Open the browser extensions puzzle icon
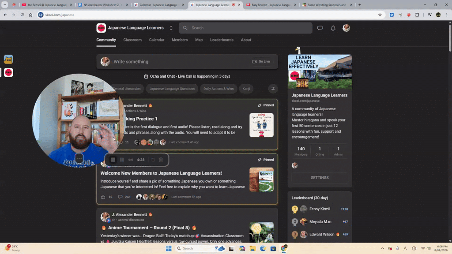The width and height of the screenshot is (452, 254). tap(417, 15)
